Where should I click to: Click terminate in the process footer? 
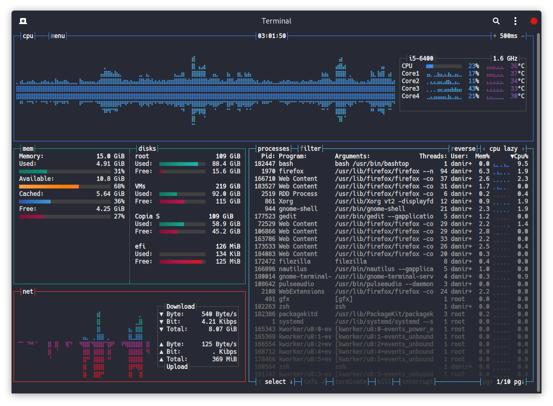tap(351, 382)
